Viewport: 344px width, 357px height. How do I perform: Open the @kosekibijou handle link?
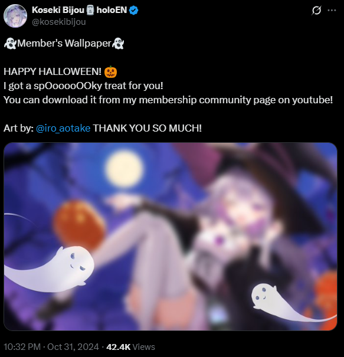click(x=59, y=22)
